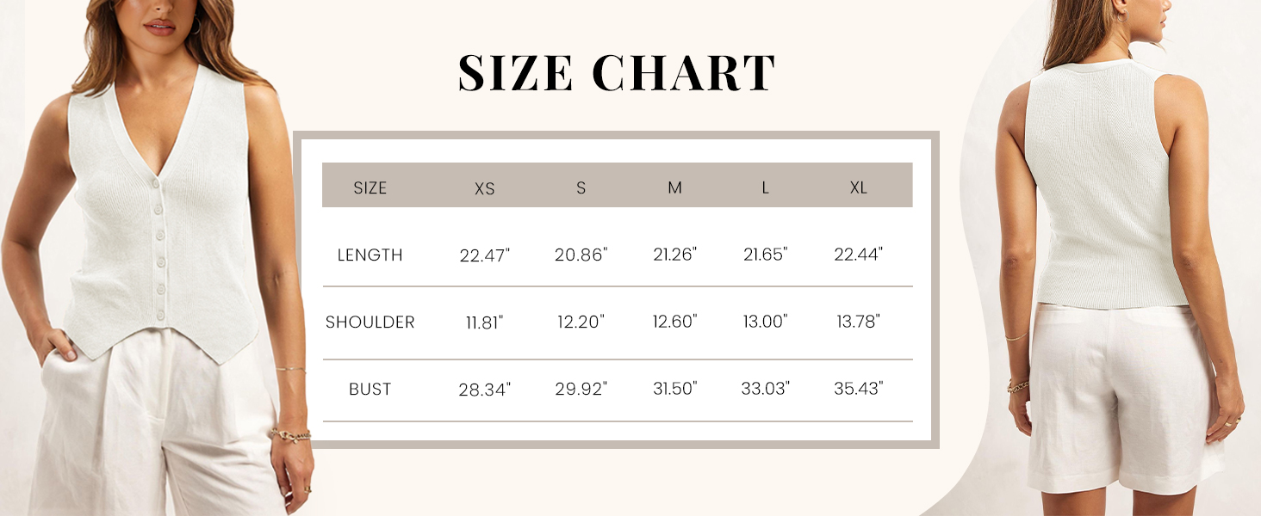Viewport: 1261px width, 516px height.
Task: Select the XS length value 22.47"
Action: click(485, 255)
